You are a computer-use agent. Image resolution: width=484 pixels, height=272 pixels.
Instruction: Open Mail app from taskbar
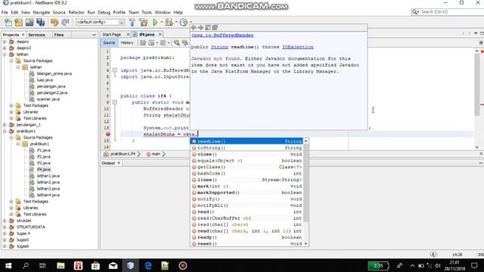click(113, 265)
